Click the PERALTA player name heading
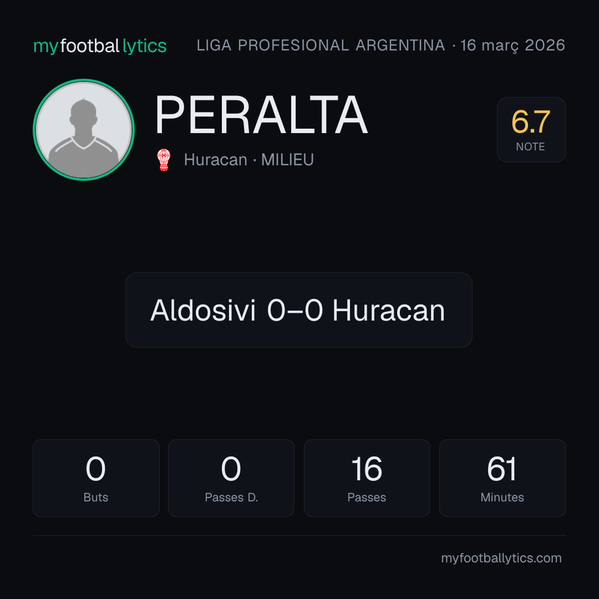599x599 pixels. (261, 115)
